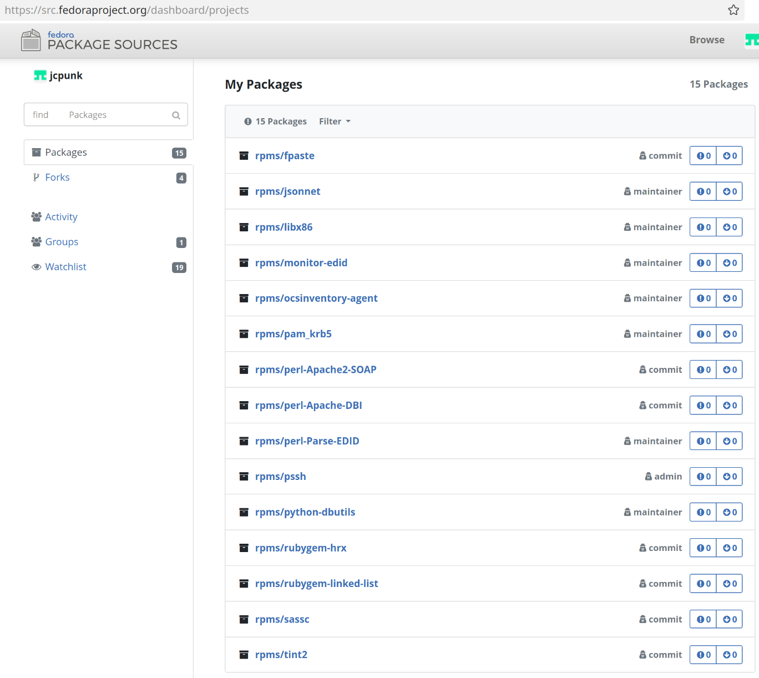Open the rpms/python-dbutils package link

tap(305, 512)
